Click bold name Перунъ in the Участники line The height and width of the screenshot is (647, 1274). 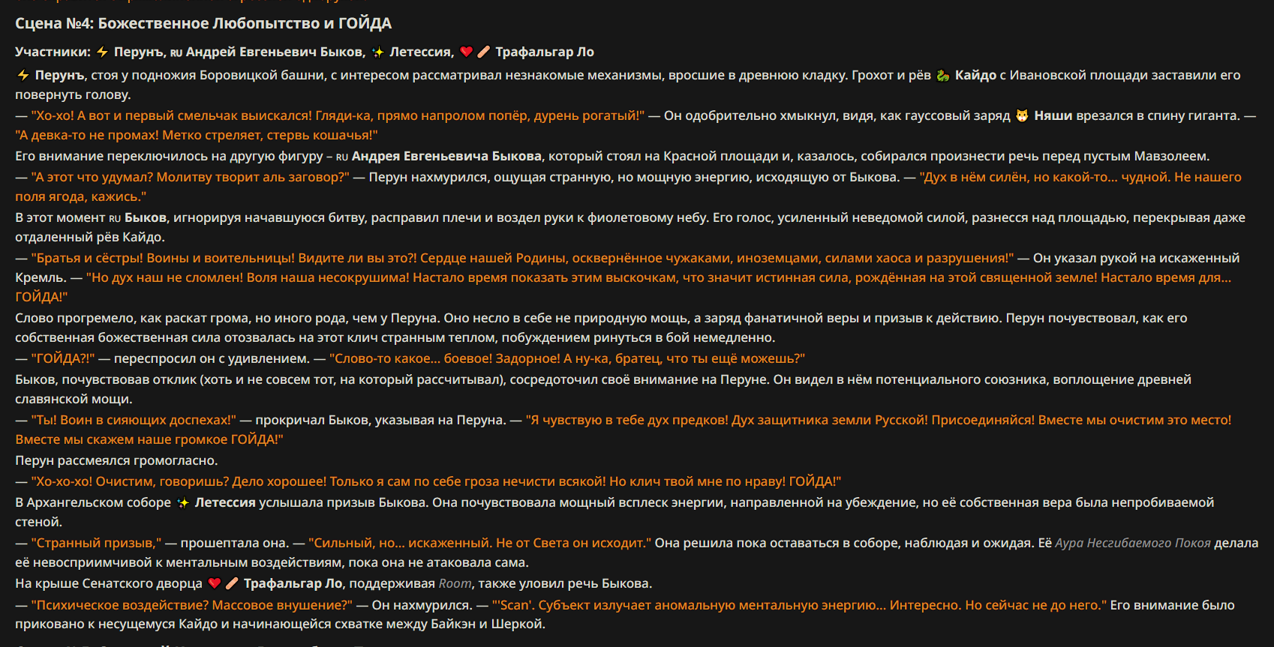point(139,52)
